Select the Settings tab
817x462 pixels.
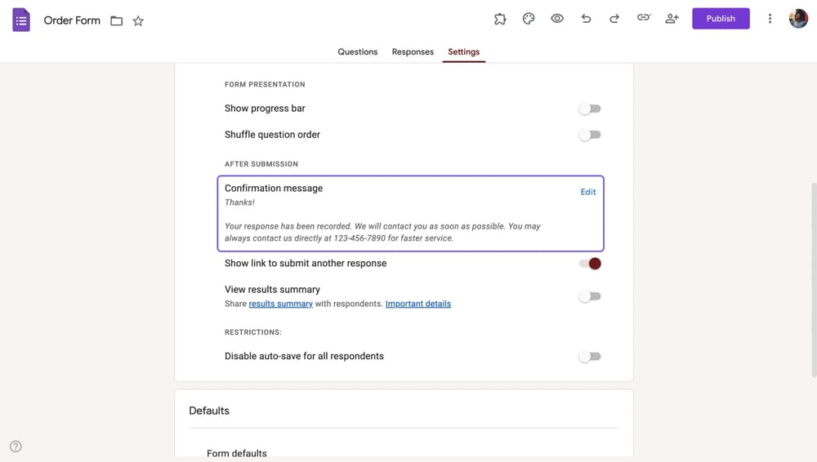coord(464,51)
